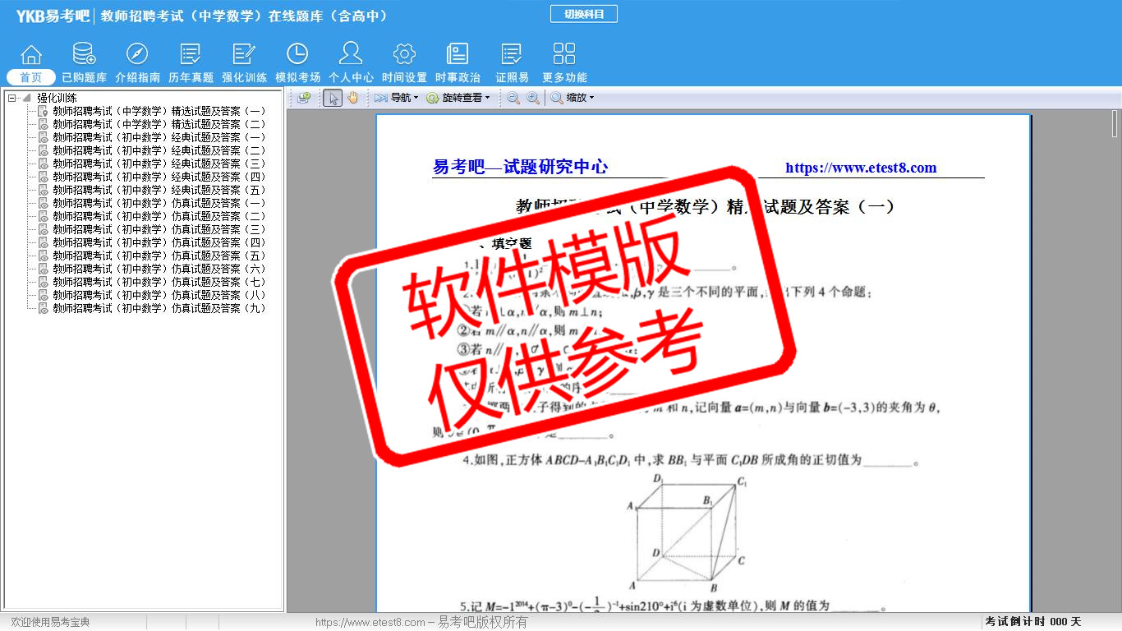Open the 导航 navigation dropdown
The width and height of the screenshot is (1122, 631).
coord(397,98)
